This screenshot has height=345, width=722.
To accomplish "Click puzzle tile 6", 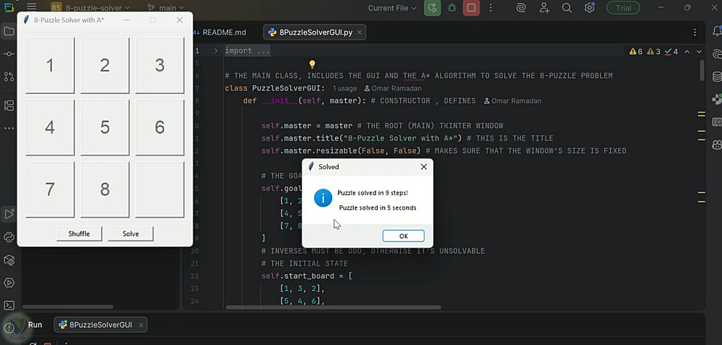I will pyautogui.click(x=160, y=127).
